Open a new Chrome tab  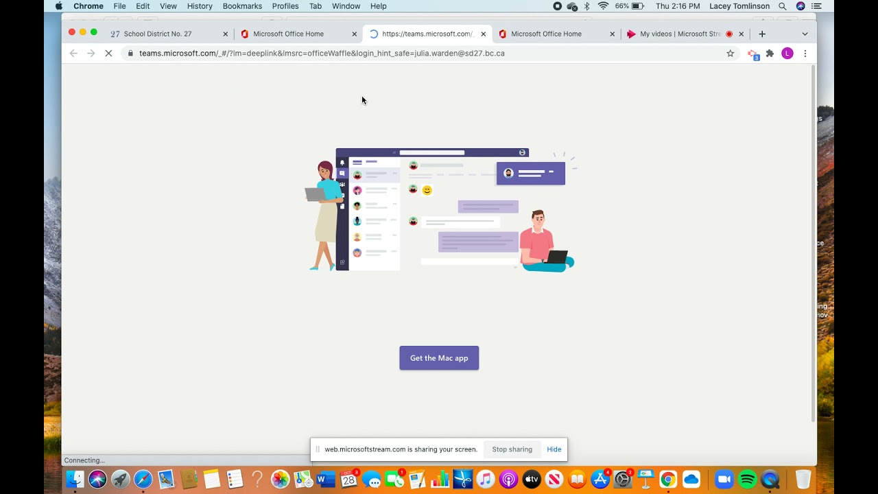pos(762,34)
